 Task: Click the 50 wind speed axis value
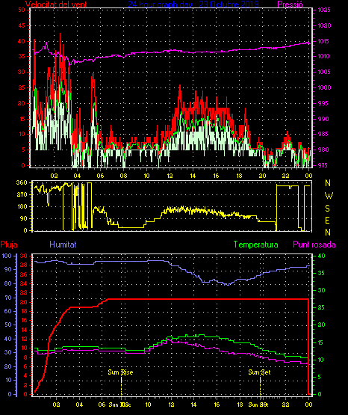tap(22, 10)
